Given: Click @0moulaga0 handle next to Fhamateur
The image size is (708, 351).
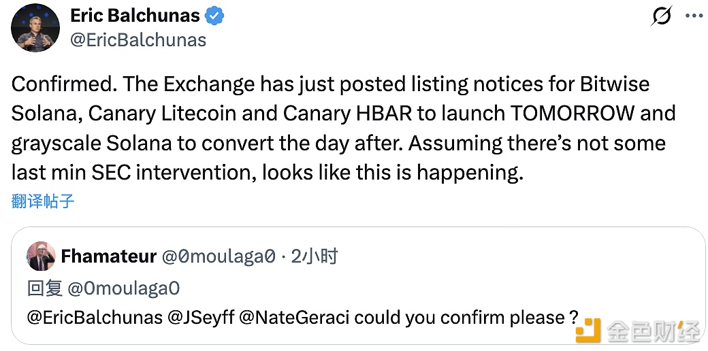Looking at the screenshot, I should (x=218, y=256).
